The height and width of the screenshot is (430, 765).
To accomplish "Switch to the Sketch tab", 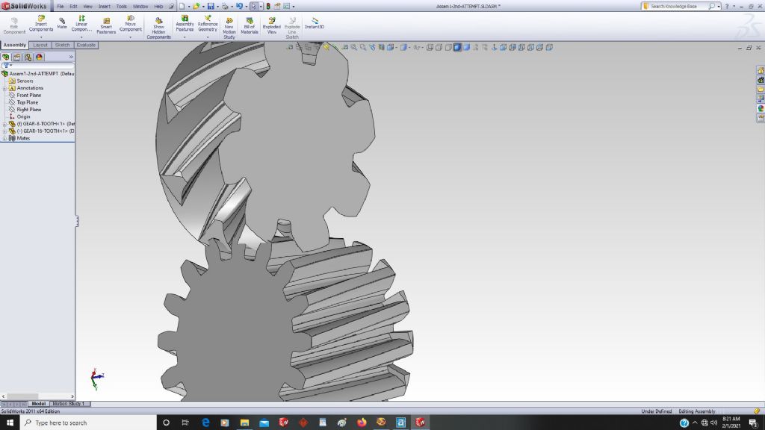I will click(63, 45).
